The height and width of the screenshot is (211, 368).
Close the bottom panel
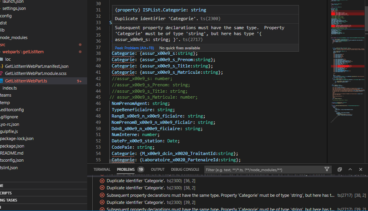coord(361,169)
